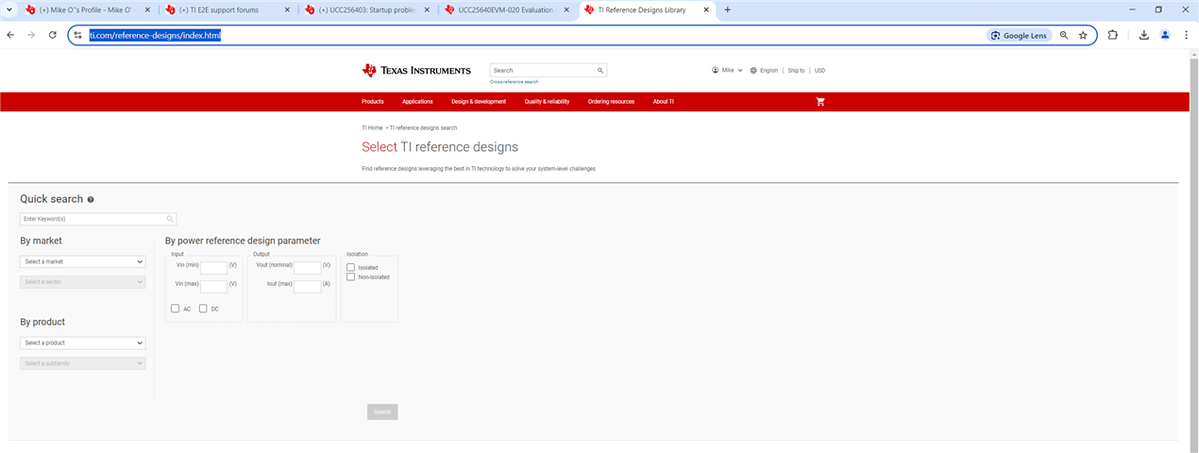Screen dimensions: 1199x453
Task: Open the About TI menu
Action: pos(664,101)
